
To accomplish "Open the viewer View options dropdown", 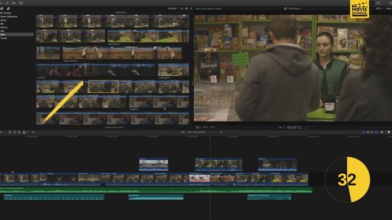I will tap(388, 9).
